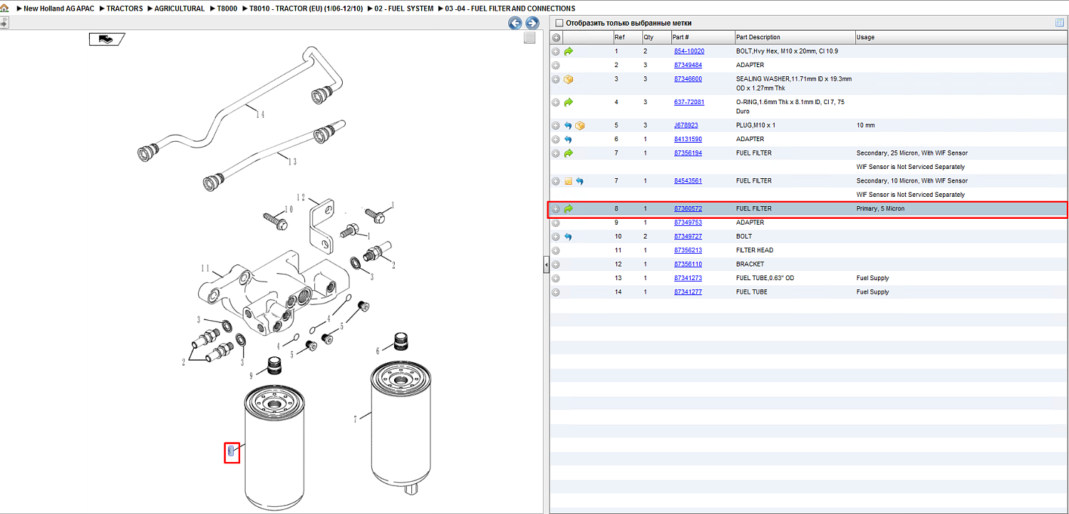This screenshot has width=1069, height=514.
Task: Go to the home page icon
Action: coord(6,9)
